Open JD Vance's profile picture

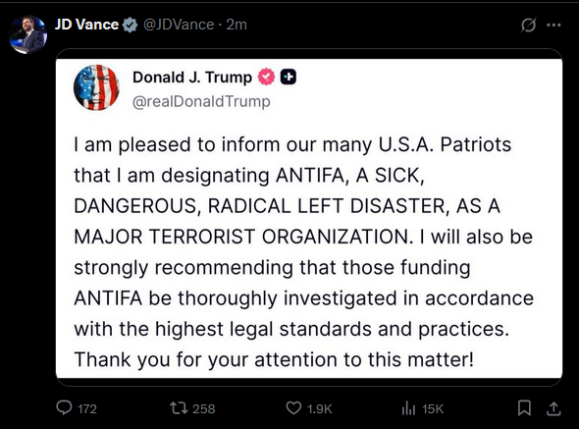(28, 34)
